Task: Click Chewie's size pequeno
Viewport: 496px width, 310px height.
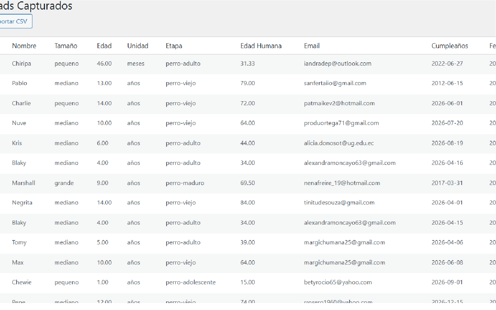Action: [x=66, y=282]
